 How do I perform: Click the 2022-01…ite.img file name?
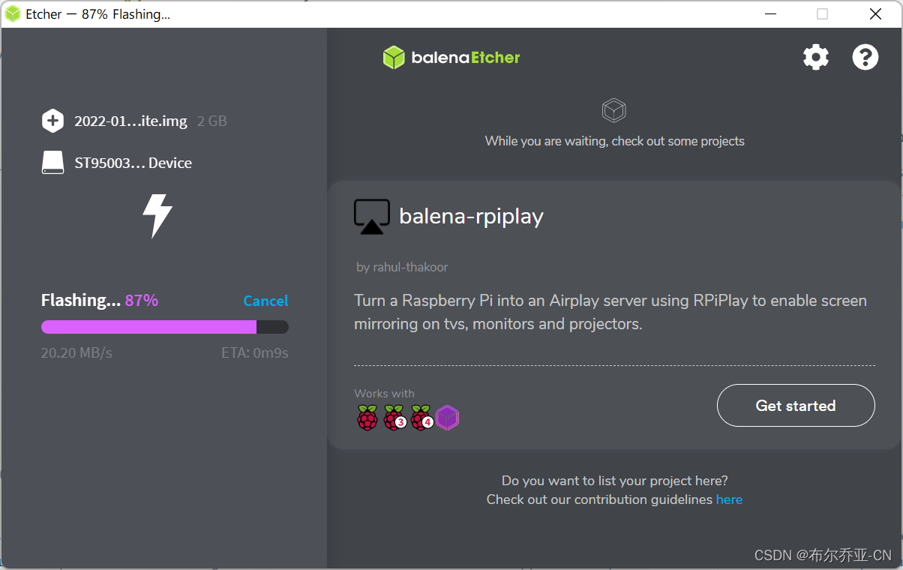coord(130,121)
